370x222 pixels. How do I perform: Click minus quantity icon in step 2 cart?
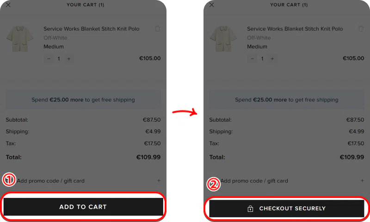253,59
